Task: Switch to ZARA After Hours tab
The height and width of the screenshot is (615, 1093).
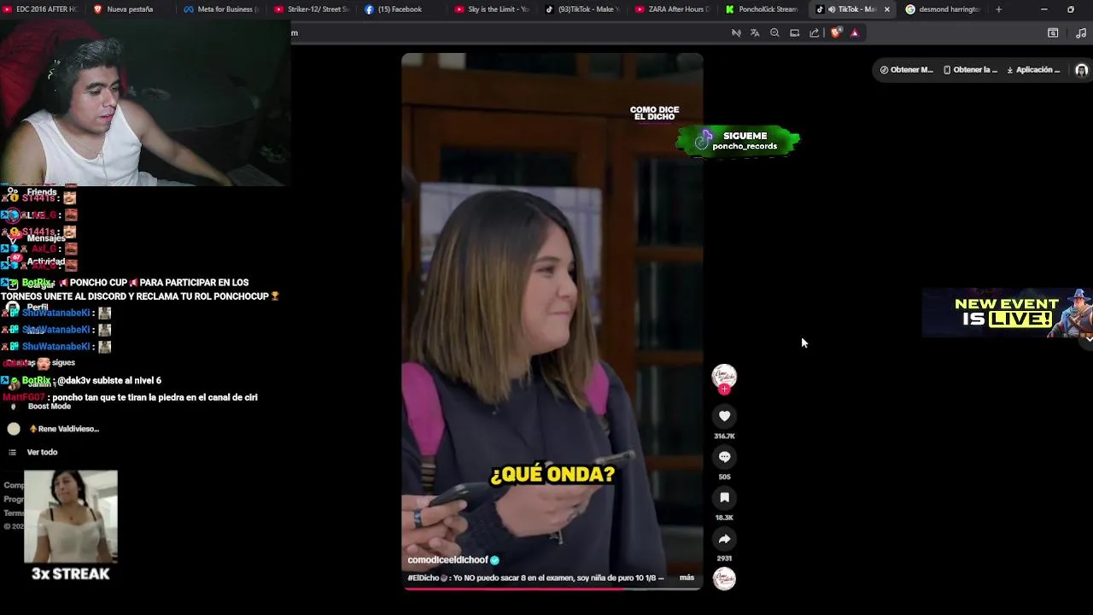Action: click(x=672, y=9)
